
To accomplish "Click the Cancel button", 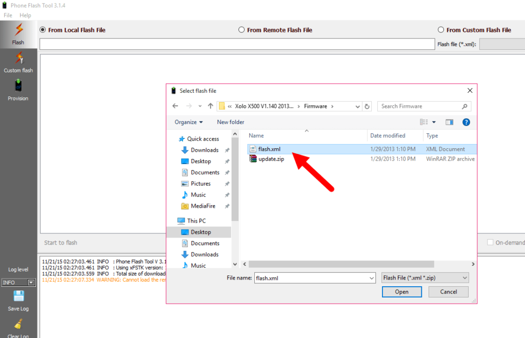I will coord(448,291).
